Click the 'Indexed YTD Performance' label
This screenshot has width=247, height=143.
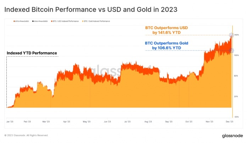click(32, 53)
